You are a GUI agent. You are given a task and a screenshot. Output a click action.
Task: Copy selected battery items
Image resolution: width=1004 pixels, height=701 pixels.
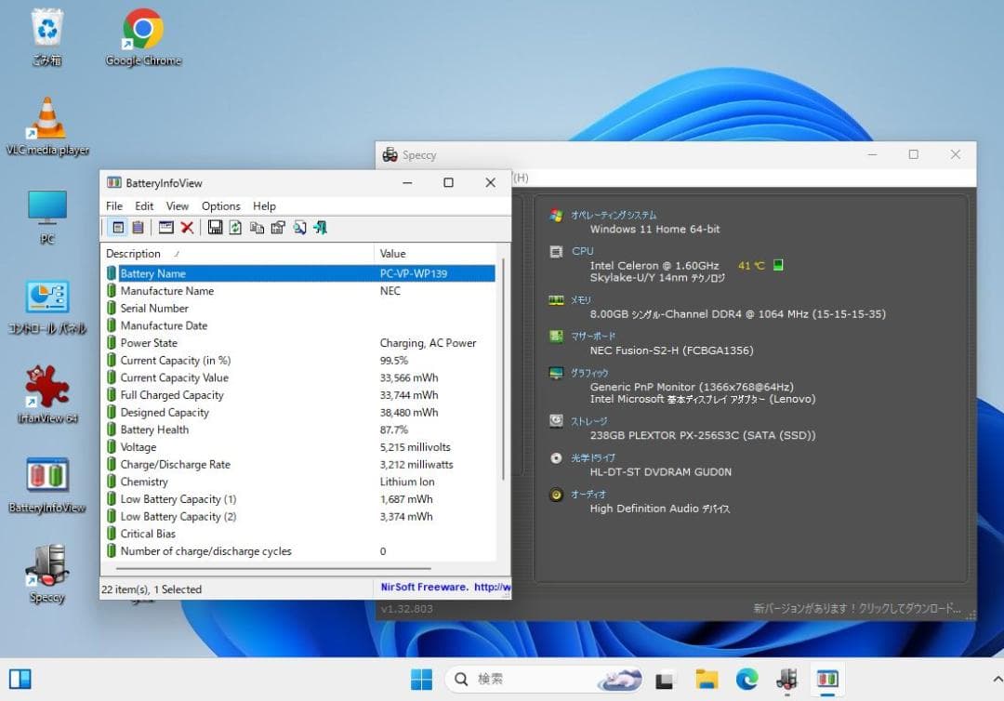click(x=256, y=227)
